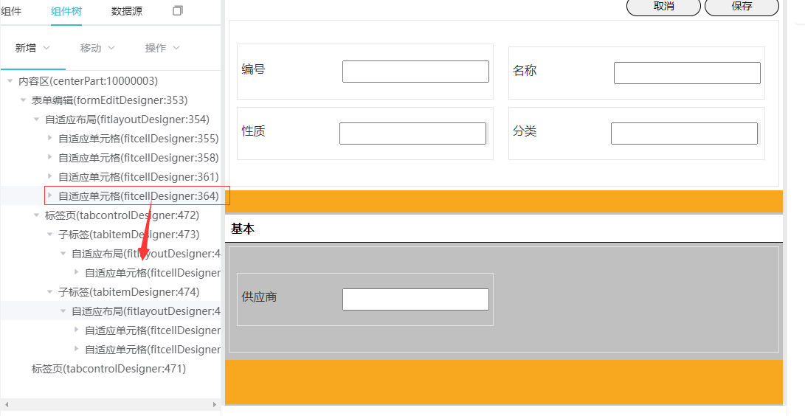This screenshot has width=805, height=416.
Task: Click the 供应商 field label
Action: [x=259, y=297]
